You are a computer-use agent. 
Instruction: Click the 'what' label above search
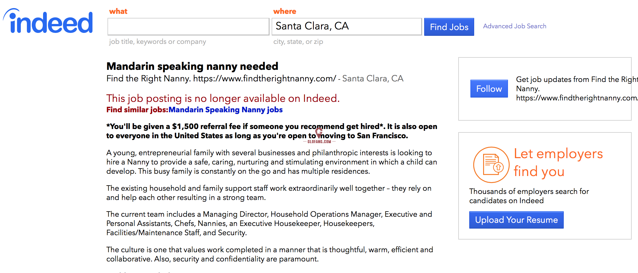click(x=118, y=11)
